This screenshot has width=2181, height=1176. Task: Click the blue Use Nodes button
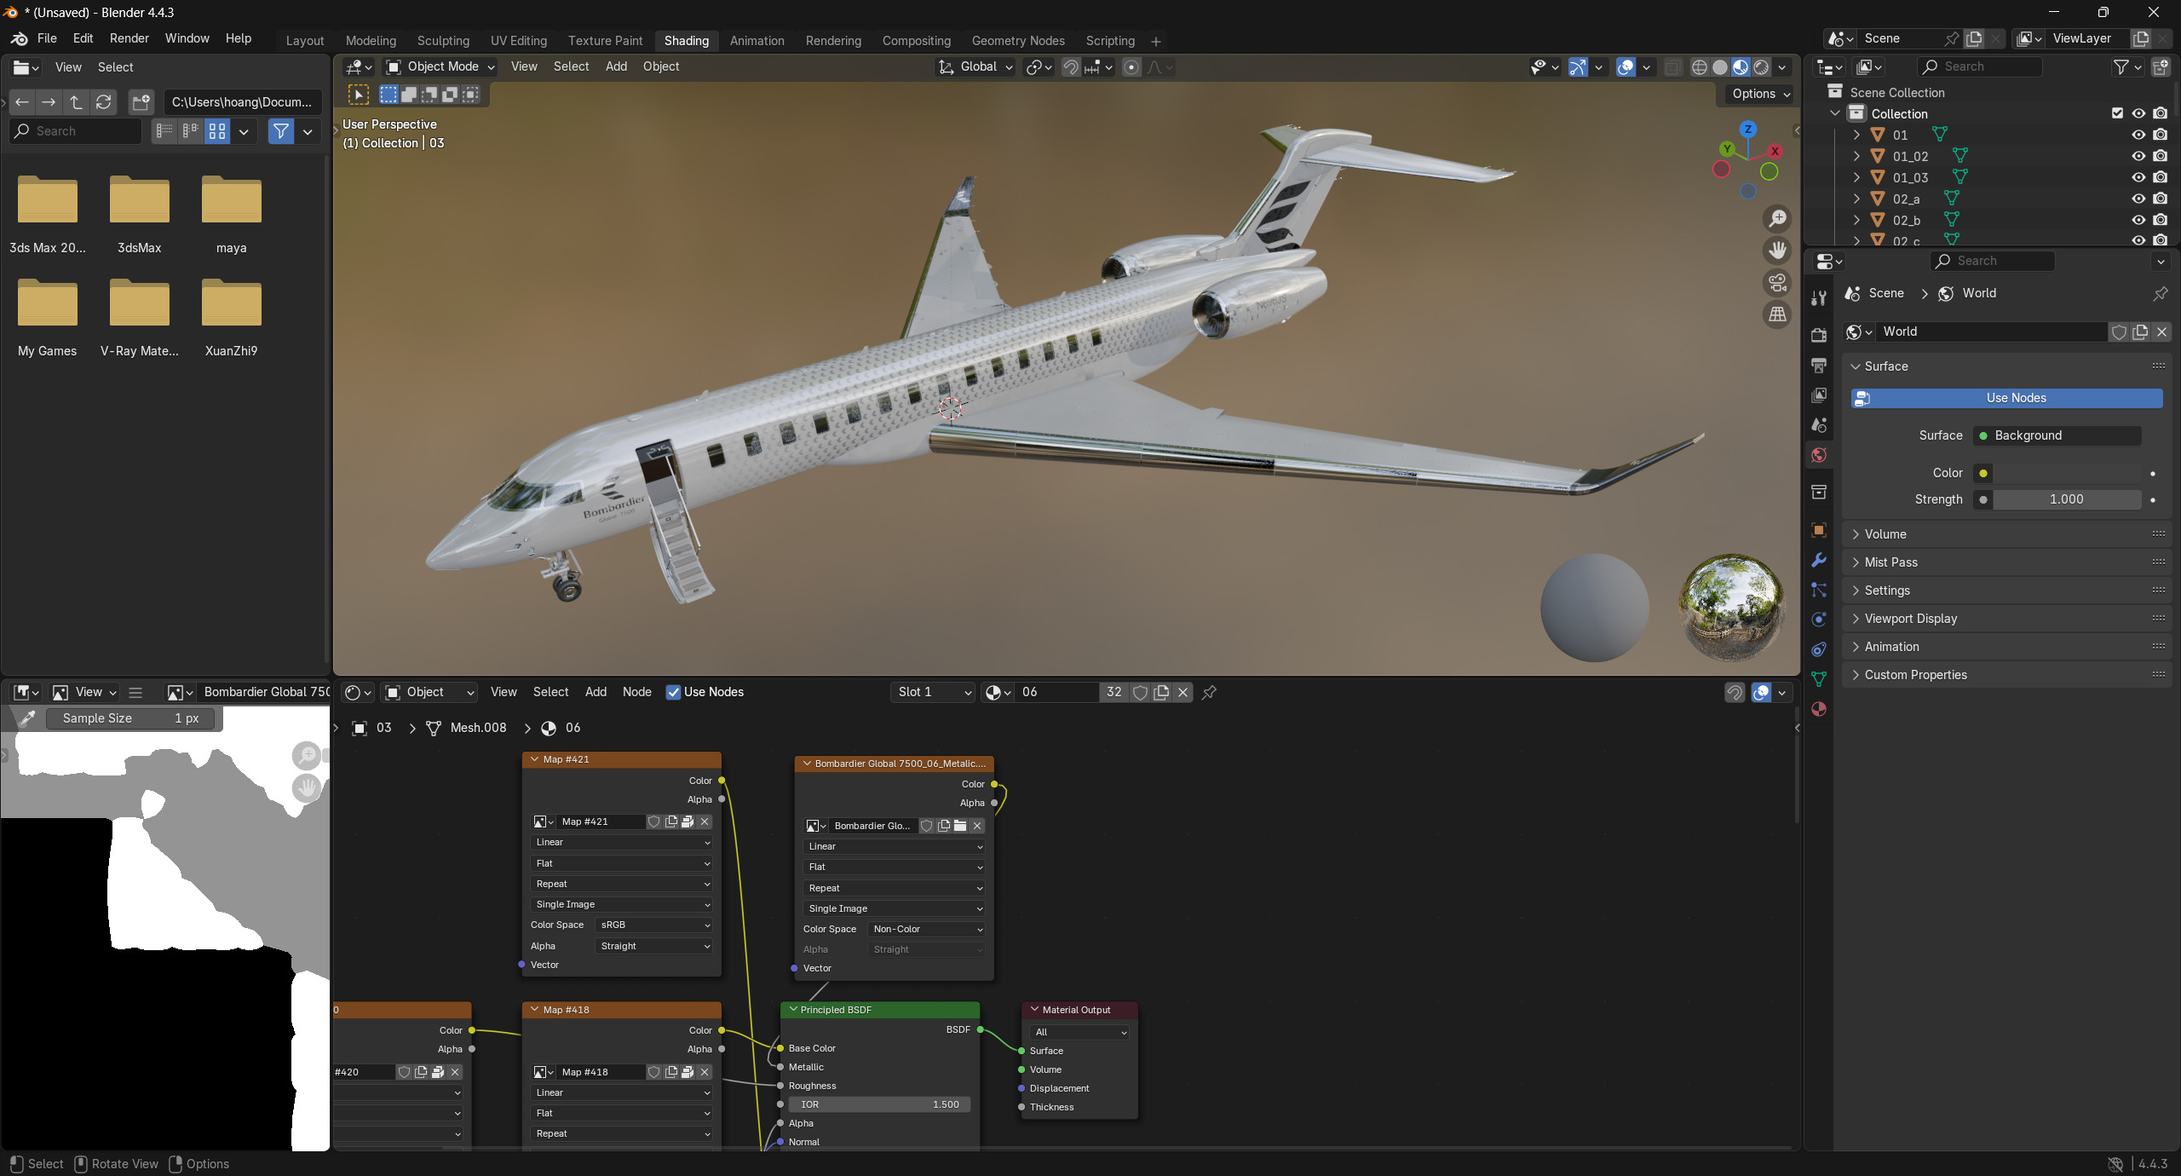2006,398
